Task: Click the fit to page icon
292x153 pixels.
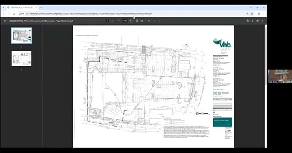Action: click(x=137, y=21)
